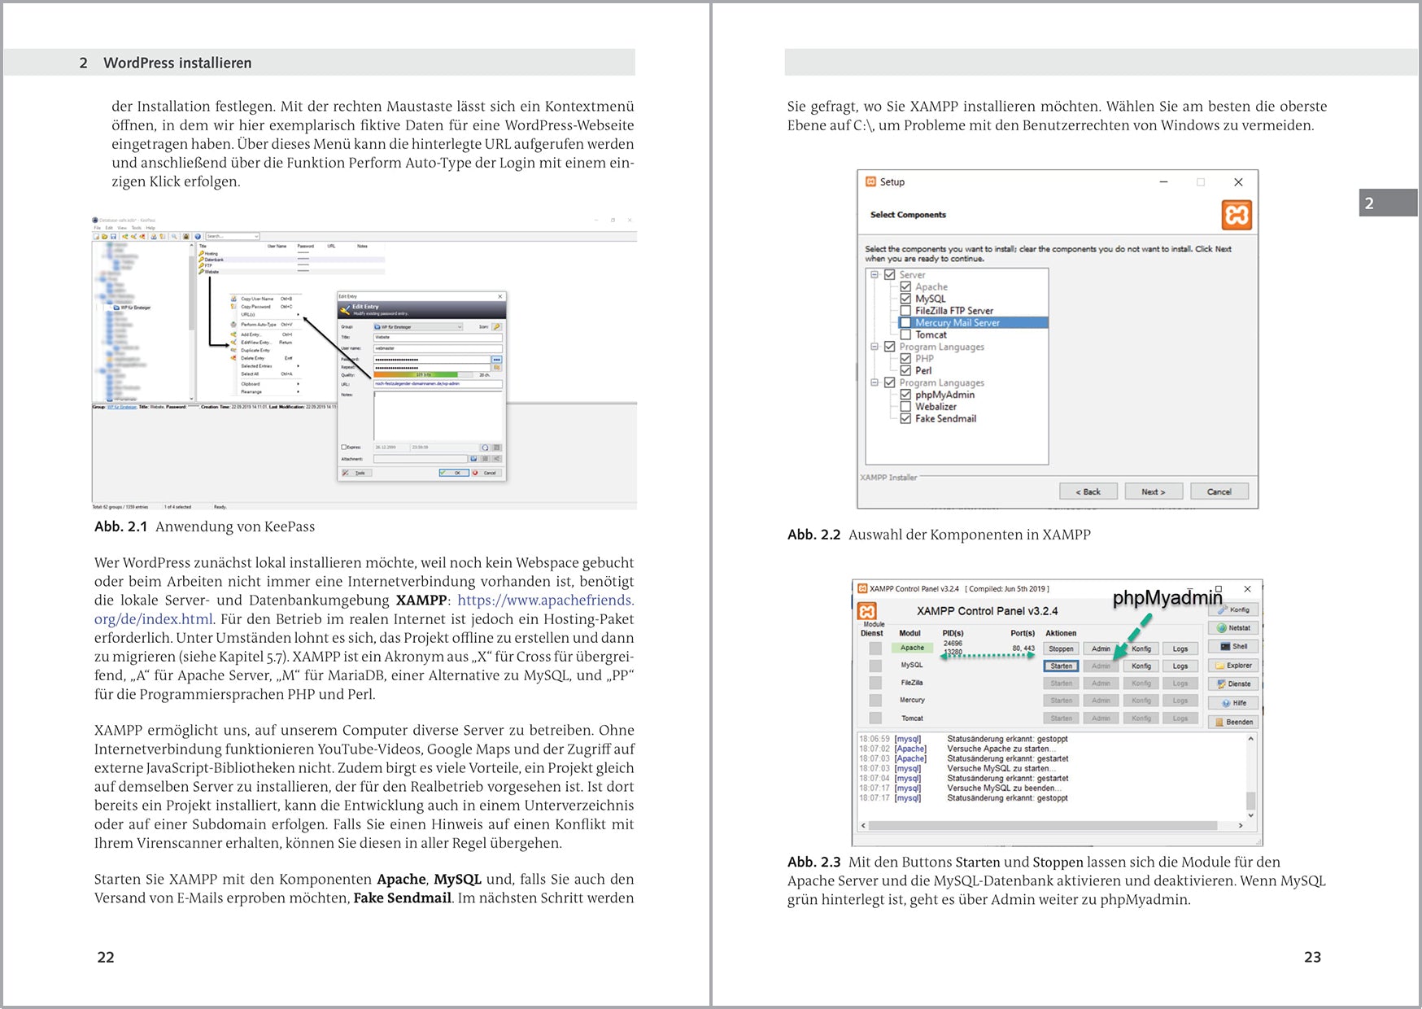This screenshot has width=1422, height=1009.
Task: Open Hilfe in XAMPP Control Panel
Action: click(1233, 703)
